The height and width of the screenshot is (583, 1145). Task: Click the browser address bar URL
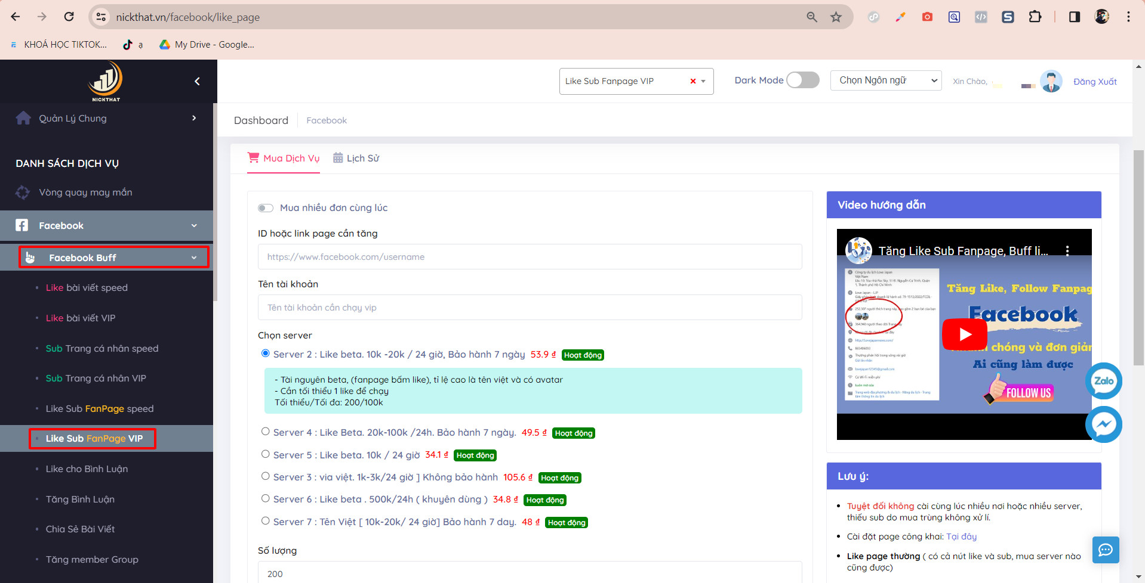pyautogui.click(x=187, y=17)
